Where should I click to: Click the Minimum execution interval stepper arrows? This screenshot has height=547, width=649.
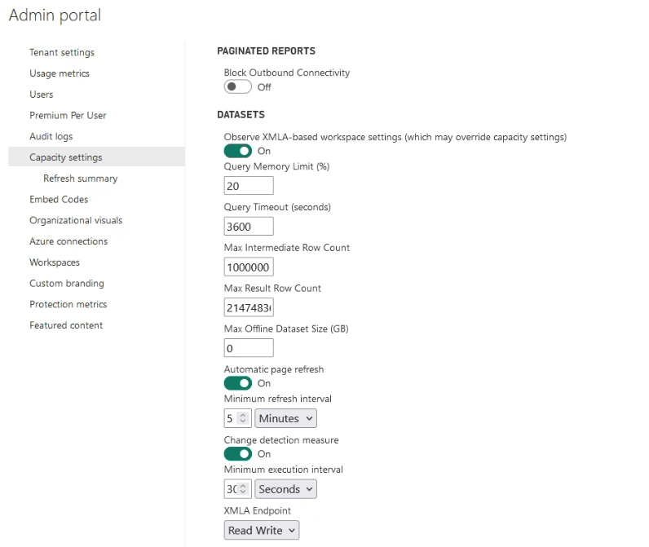point(243,489)
